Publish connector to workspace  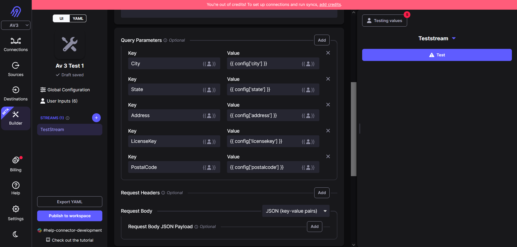coord(70,216)
